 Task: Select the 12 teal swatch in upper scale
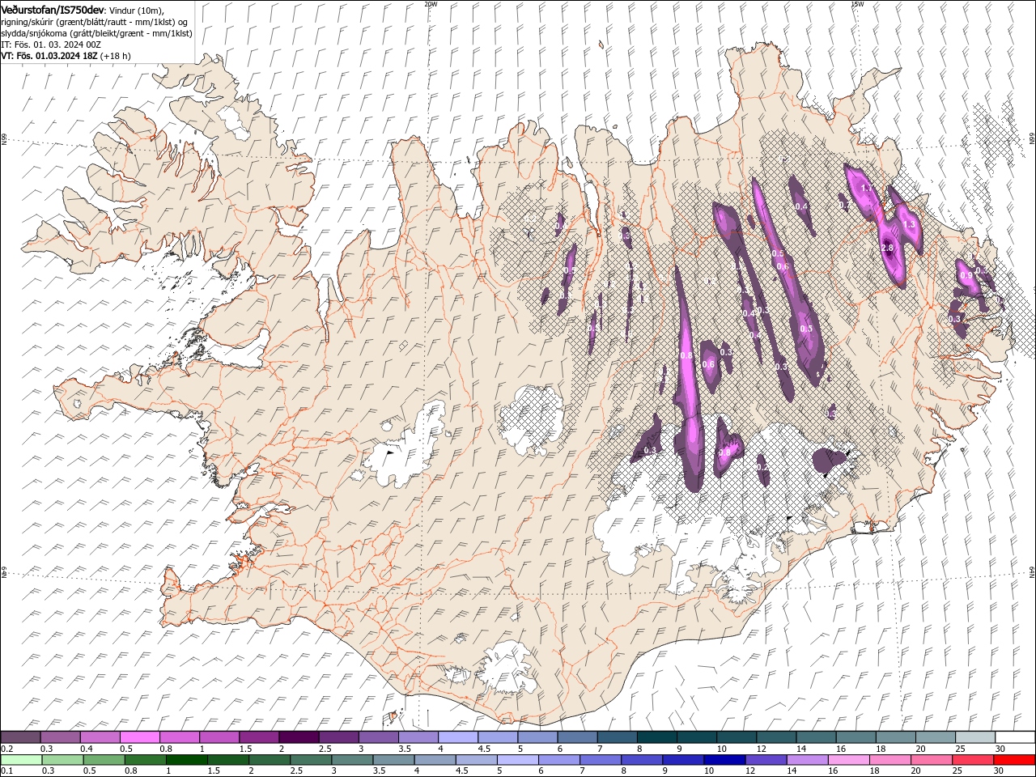pos(776,737)
